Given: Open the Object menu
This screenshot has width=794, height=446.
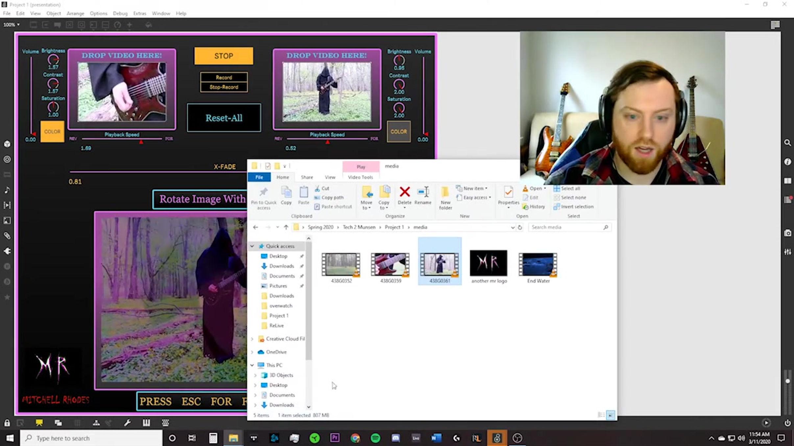Looking at the screenshot, I should pyautogui.click(x=54, y=13).
